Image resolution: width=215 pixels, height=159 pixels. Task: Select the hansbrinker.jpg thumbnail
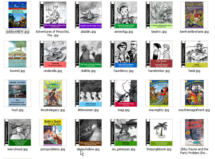point(159,54)
